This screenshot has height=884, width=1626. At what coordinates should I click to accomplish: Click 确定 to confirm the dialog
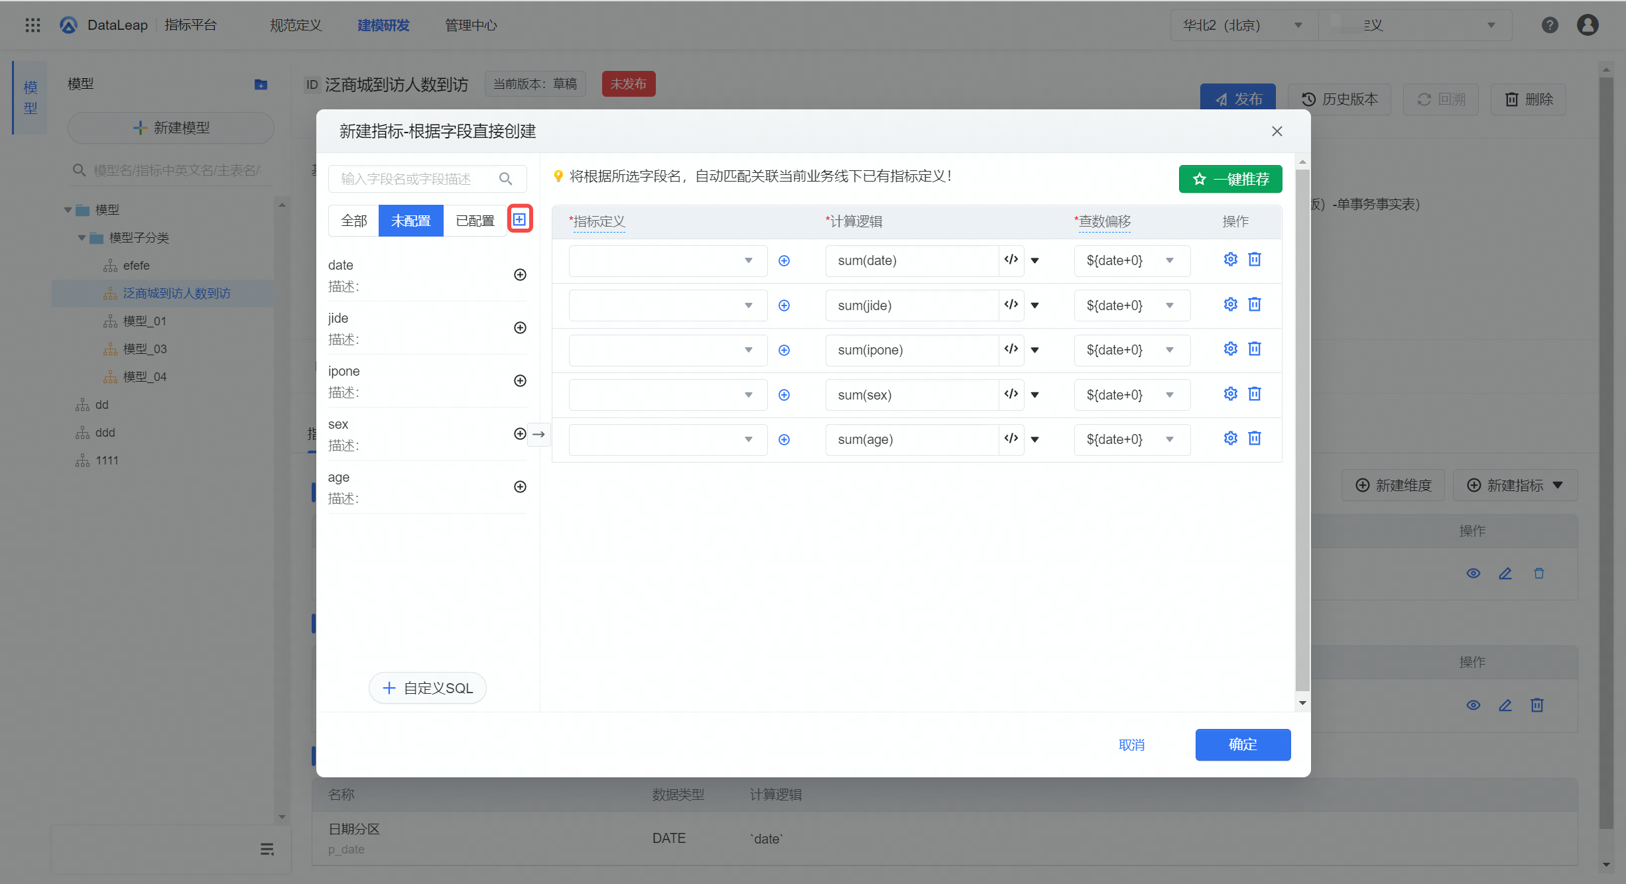(x=1243, y=745)
